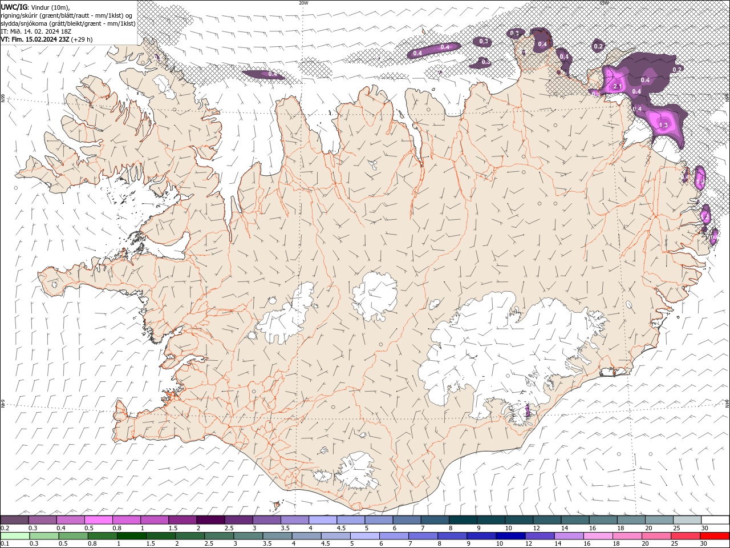Pick the palest green lower legend swatch at 0.1
730x548 pixels.
point(15,536)
